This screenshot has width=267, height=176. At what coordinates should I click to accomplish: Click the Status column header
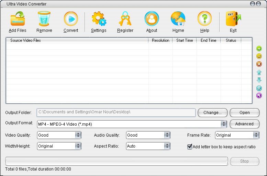coord(231,40)
